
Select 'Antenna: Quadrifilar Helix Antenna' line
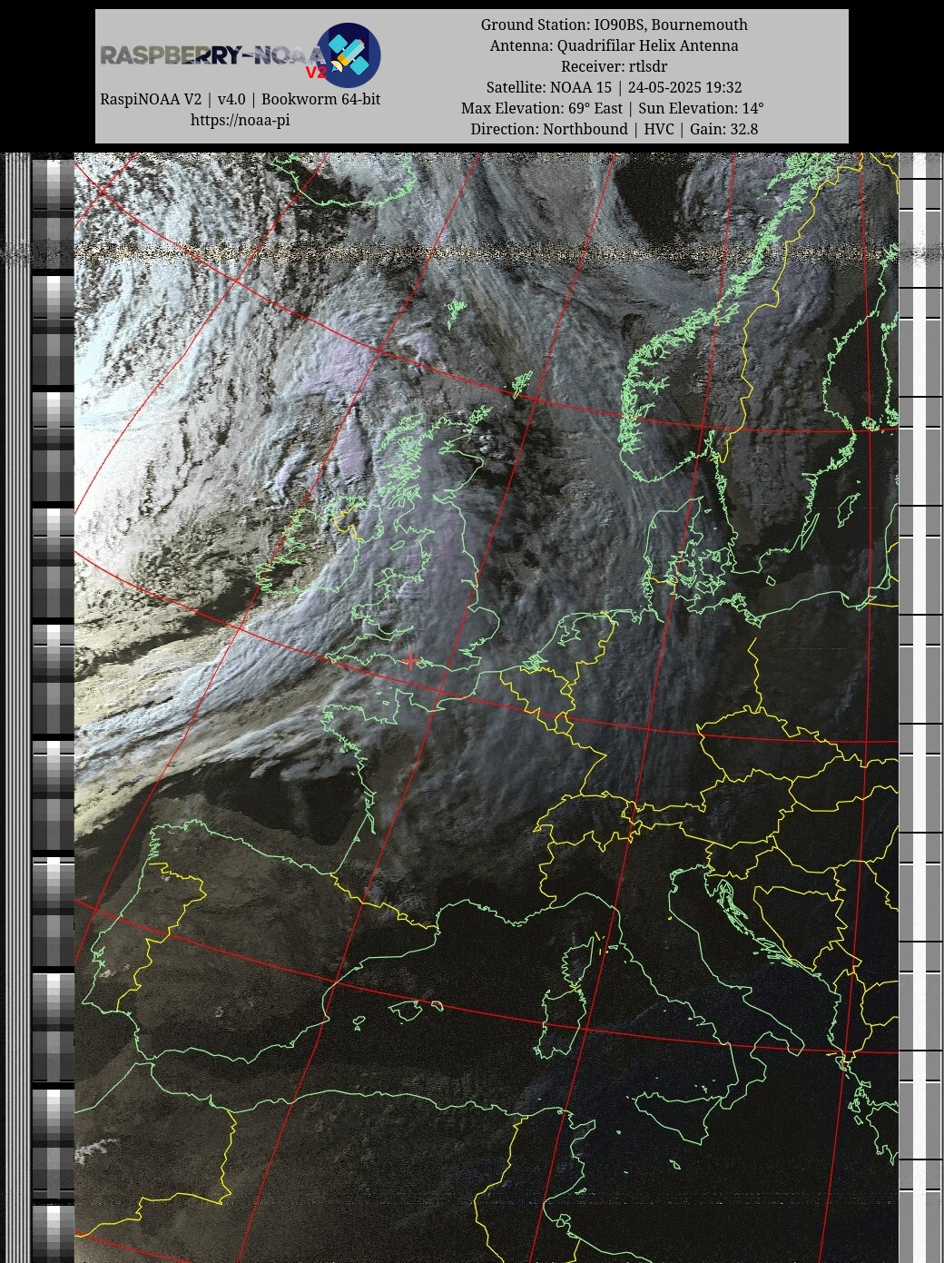tap(614, 45)
